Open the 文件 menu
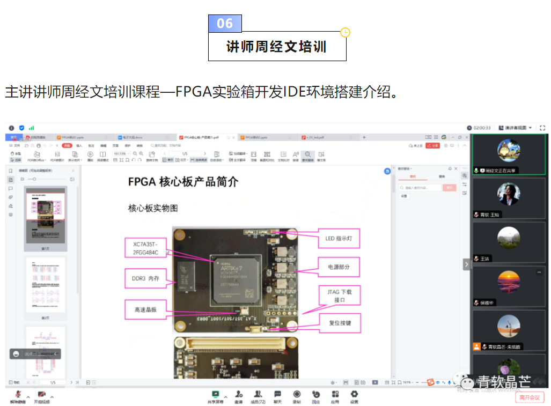 point(15,145)
